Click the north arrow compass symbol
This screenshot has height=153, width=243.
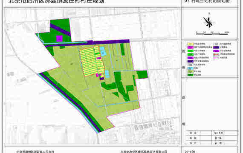point(209,22)
